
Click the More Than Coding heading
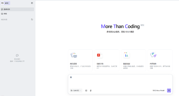tap(120, 26)
